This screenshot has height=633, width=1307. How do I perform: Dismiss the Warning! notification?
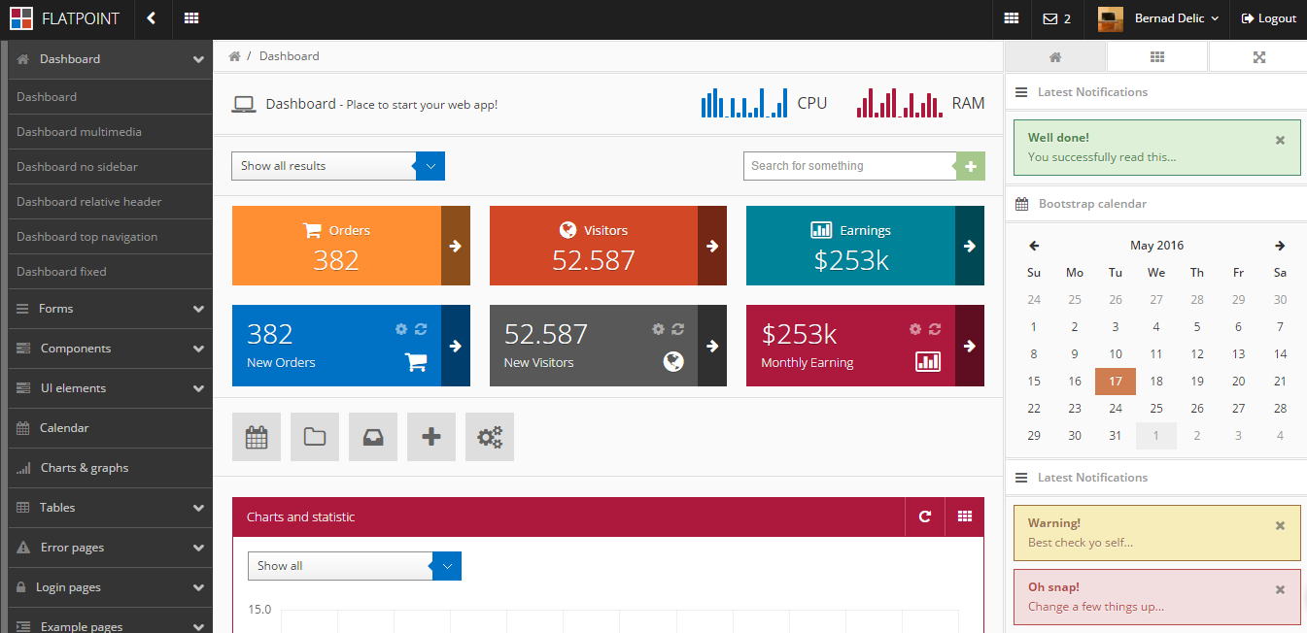(1280, 525)
